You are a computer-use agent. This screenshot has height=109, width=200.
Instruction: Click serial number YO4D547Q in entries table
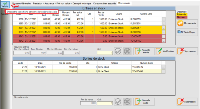pyautogui.click(x=146, y=37)
